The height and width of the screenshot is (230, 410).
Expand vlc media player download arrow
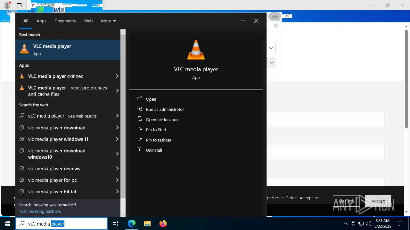click(x=117, y=128)
